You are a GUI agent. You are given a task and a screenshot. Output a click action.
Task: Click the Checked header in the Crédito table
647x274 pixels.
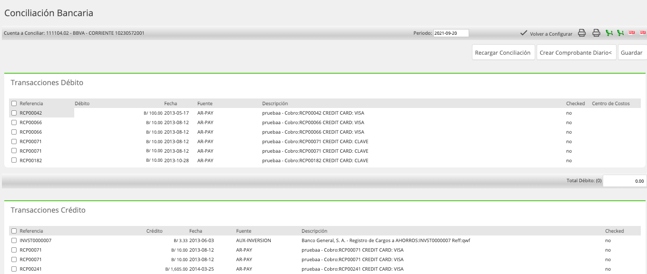(615, 231)
